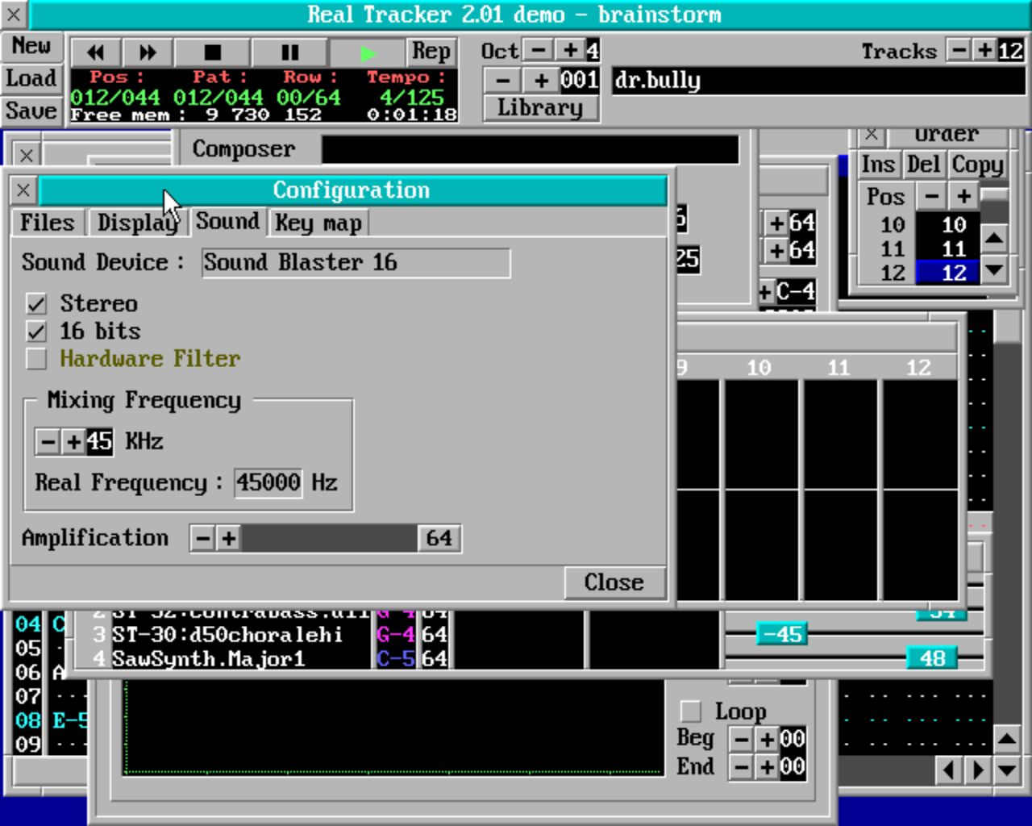Viewport: 1032px width, 826px height.
Task: Decrease the number of tracks
Action: (958, 50)
